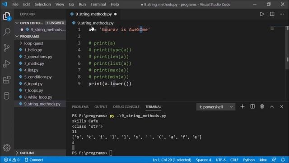The width and height of the screenshot is (289, 163).
Task: Open the Selection menu
Action: (42, 4)
